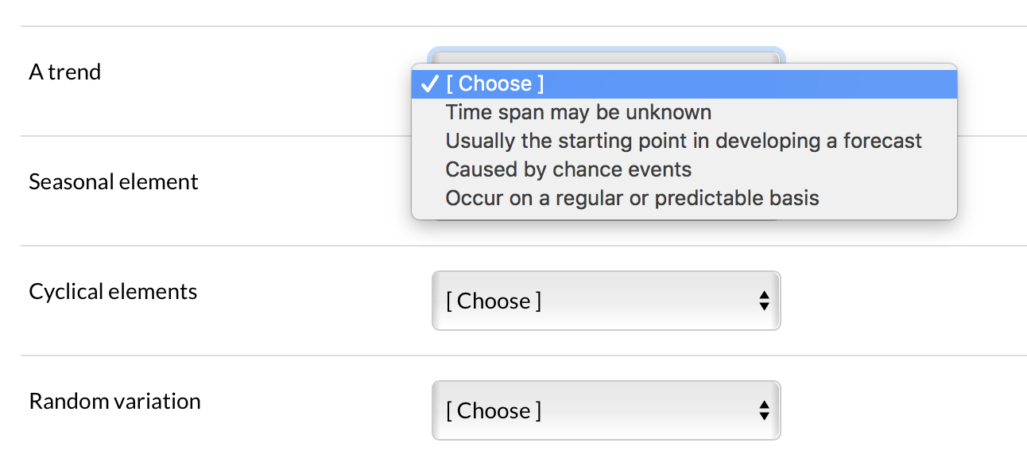This screenshot has height=474, width=1027.
Task: Click the 'A trend' question label
Action: click(64, 72)
